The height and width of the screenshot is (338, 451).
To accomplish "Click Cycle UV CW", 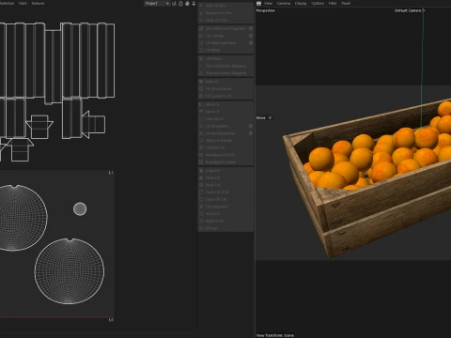I will pyautogui.click(x=225, y=199).
